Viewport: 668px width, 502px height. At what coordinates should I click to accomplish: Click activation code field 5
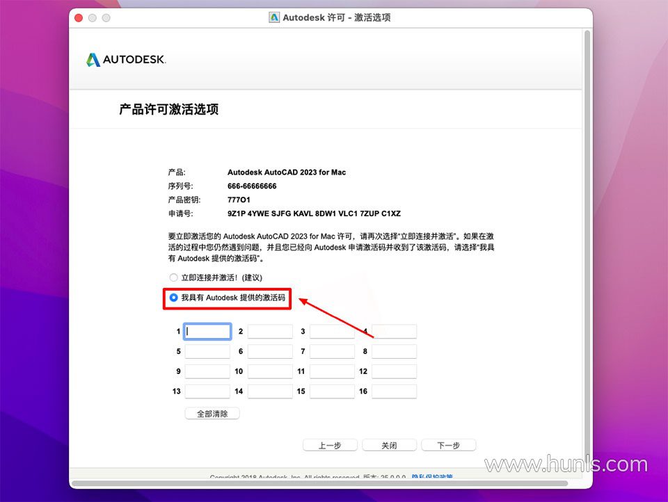pos(207,351)
